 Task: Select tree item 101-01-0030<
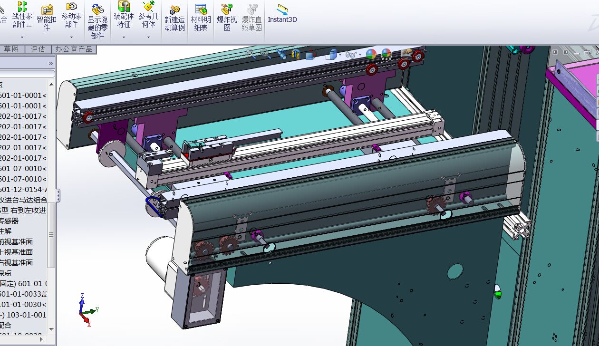[24, 304]
